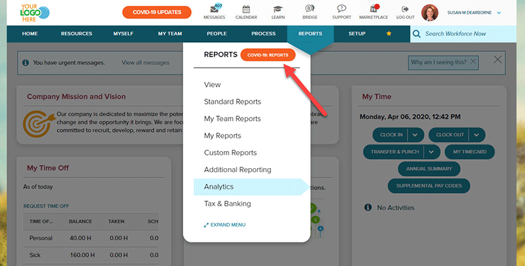Open the Transfer & Punch dropdown arrow
This screenshot has width=525, height=266.
pos(431,152)
